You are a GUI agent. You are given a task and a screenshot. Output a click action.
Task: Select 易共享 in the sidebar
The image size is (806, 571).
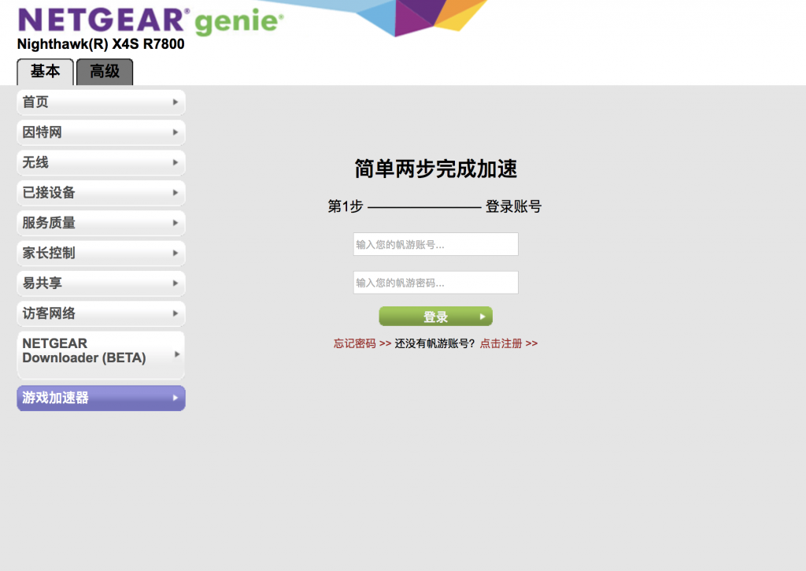tap(101, 284)
